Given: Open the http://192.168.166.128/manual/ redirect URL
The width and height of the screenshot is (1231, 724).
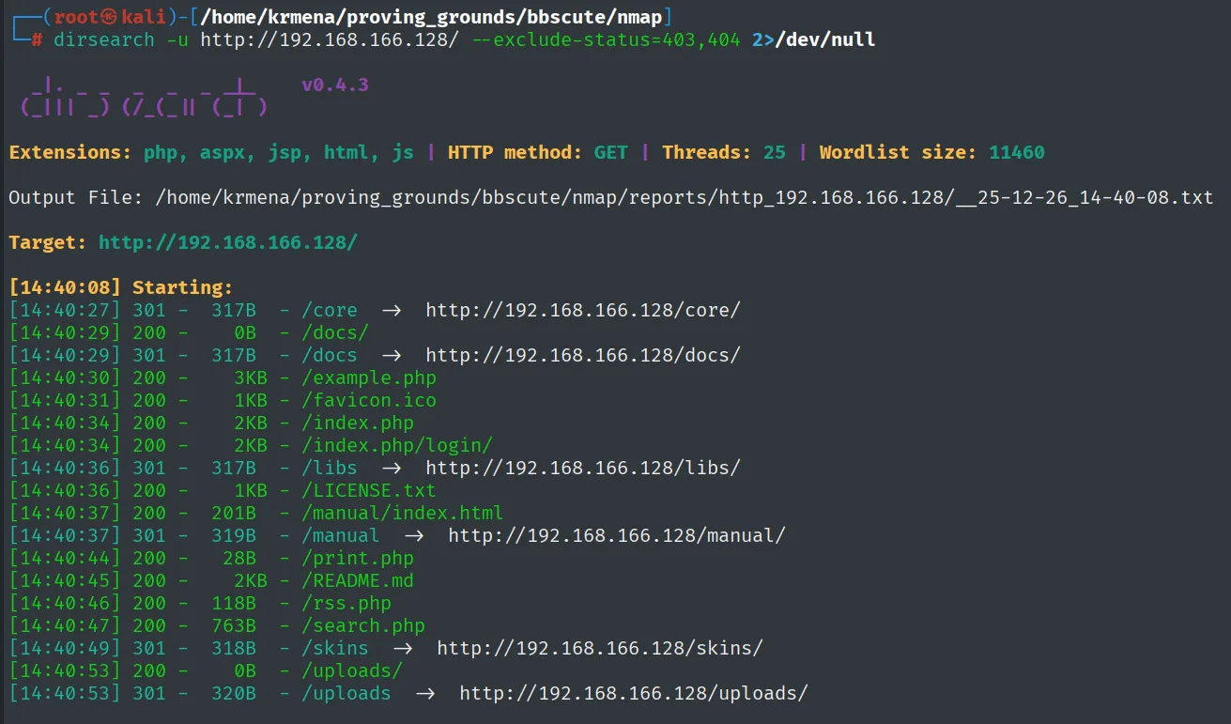Looking at the screenshot, I should (617, 535).
